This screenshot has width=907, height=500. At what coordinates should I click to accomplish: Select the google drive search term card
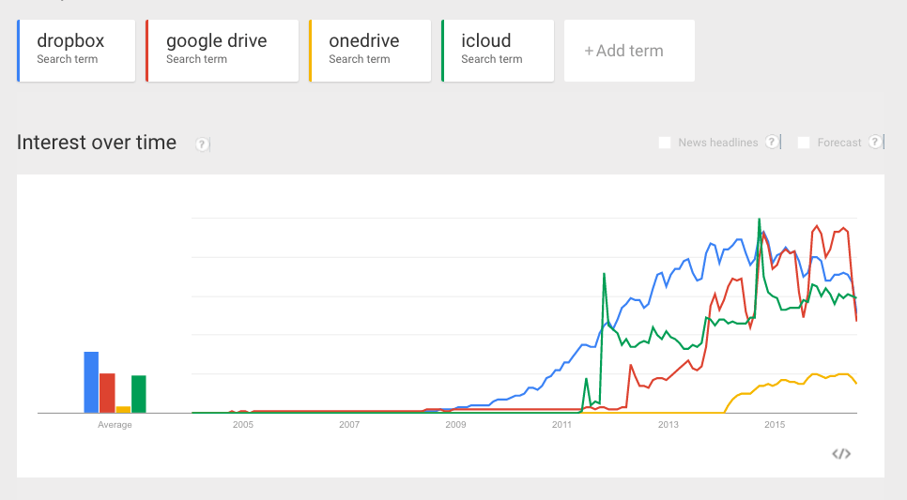pos(223,51)
